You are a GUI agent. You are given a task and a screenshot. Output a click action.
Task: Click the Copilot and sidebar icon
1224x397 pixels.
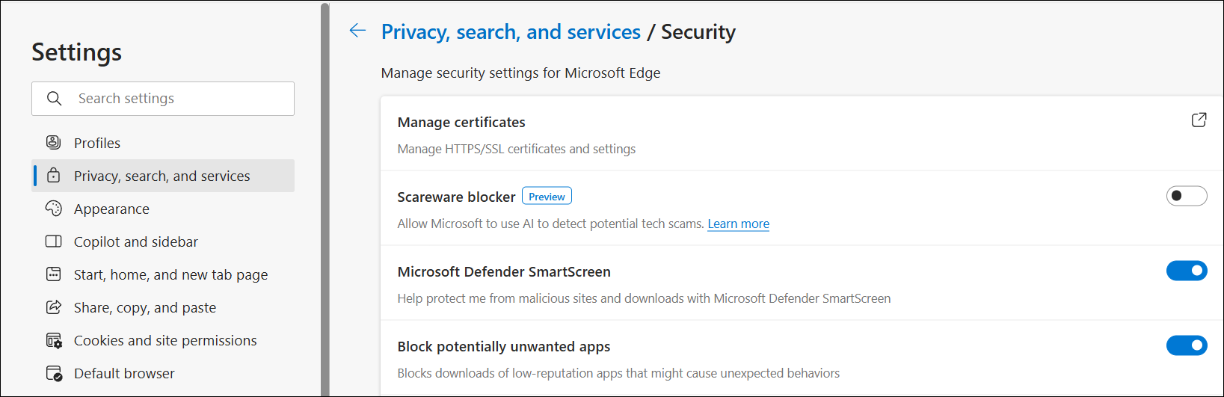(54, 241)
